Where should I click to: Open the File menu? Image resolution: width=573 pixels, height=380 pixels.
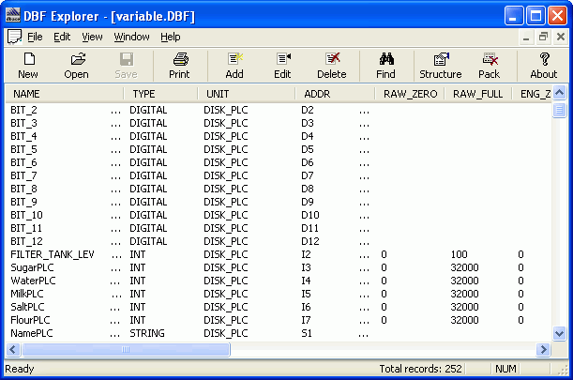coord(35,37)
